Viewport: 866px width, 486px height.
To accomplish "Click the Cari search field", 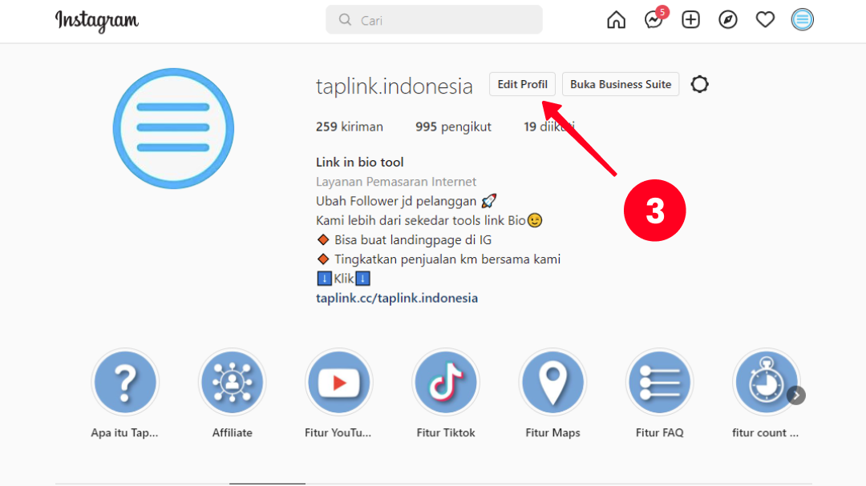I will [x=434, y=20].
